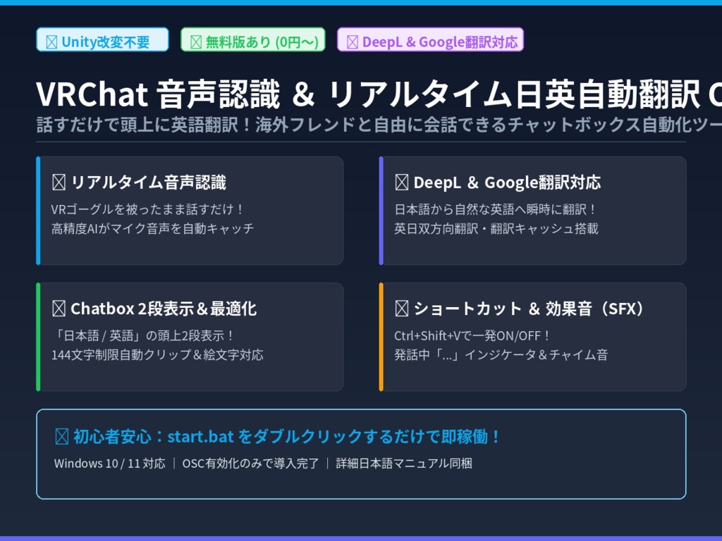The width and height of the screenshot is (722, 541).
Task: Click the text 高精度AIがマイク音声を自動キャッチ
Action: [152, 229]
